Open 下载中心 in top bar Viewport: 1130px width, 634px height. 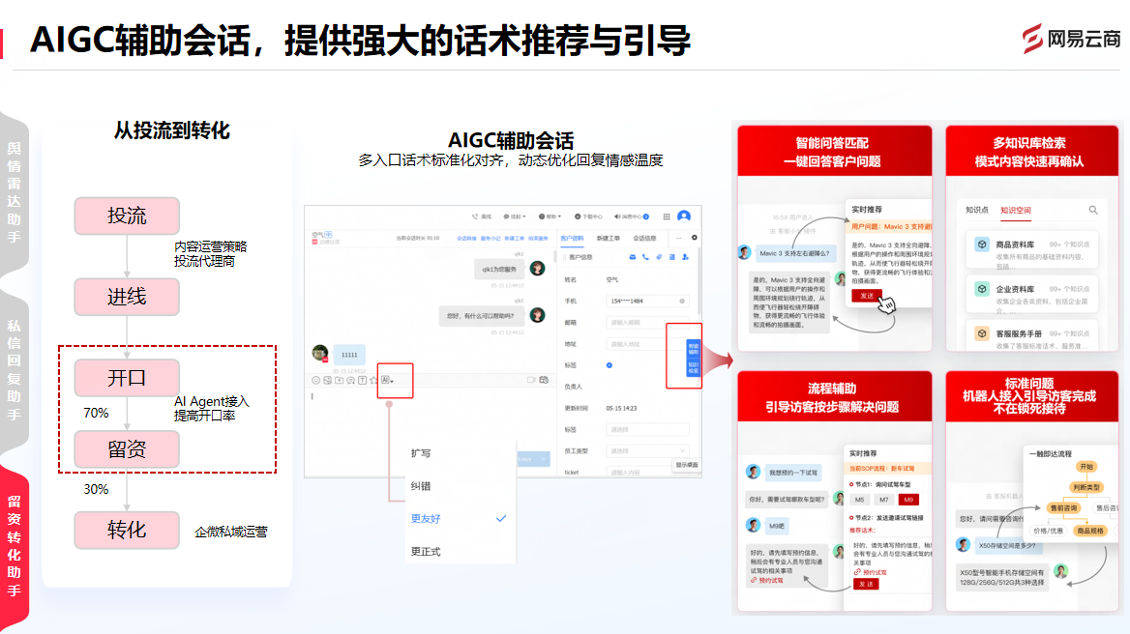(x=588, y=216)
